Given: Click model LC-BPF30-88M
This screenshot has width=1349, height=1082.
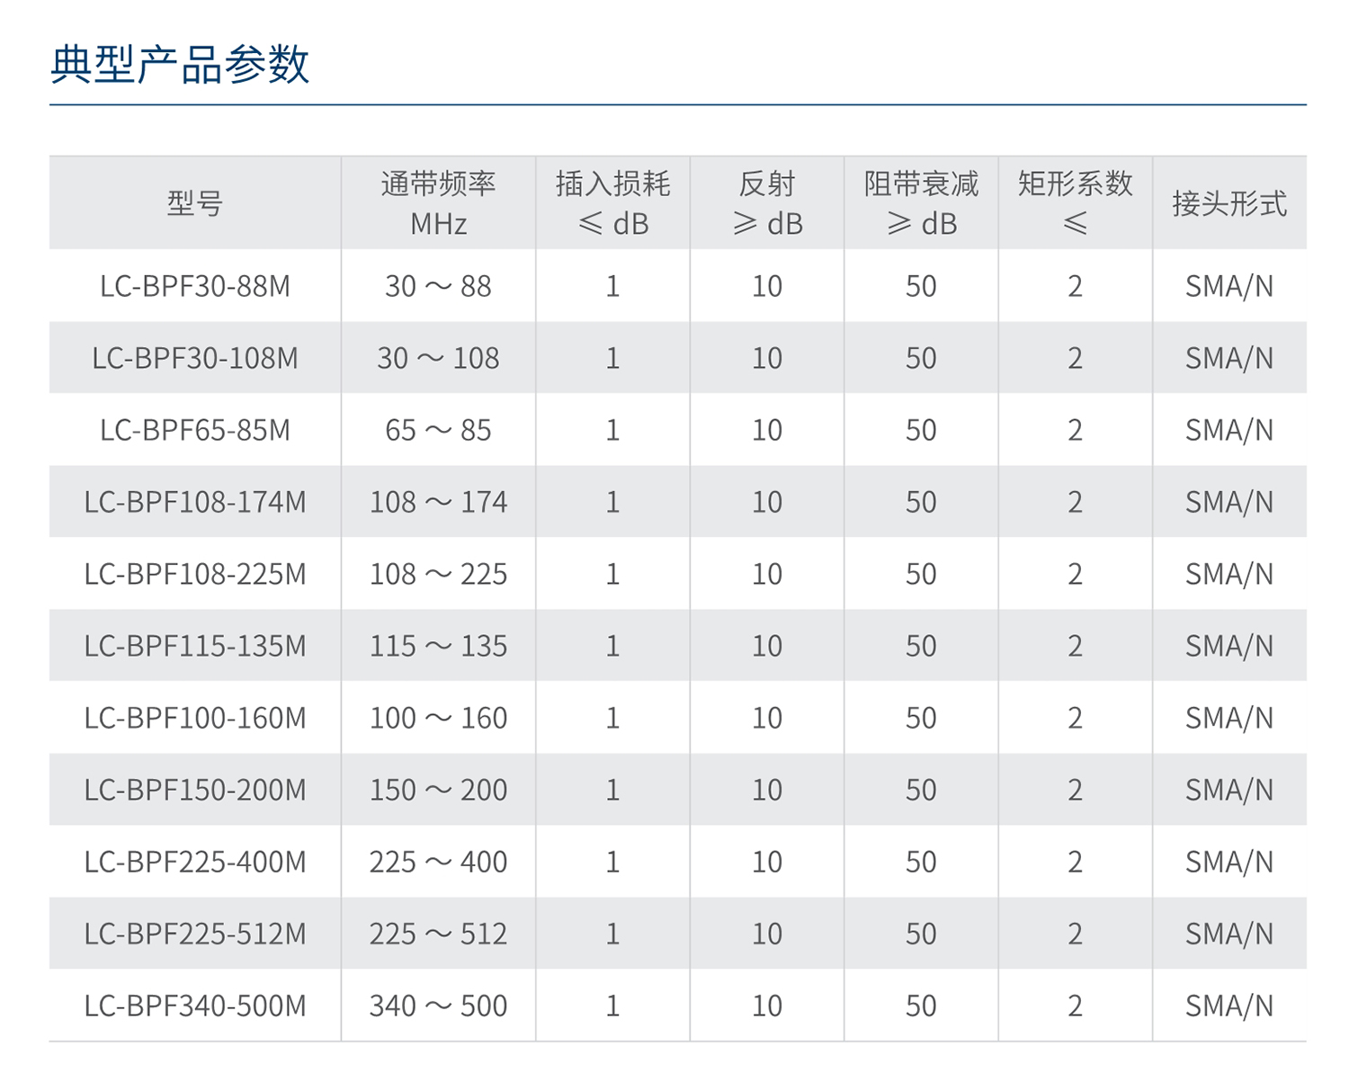Looking at the screenshot, I should [x=195, y=286].
